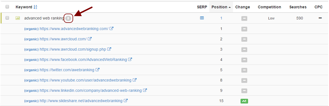Screen dimensions: 329x106
Task: Sort keywords with the A-Z sort icon
Action: [35, 7]
